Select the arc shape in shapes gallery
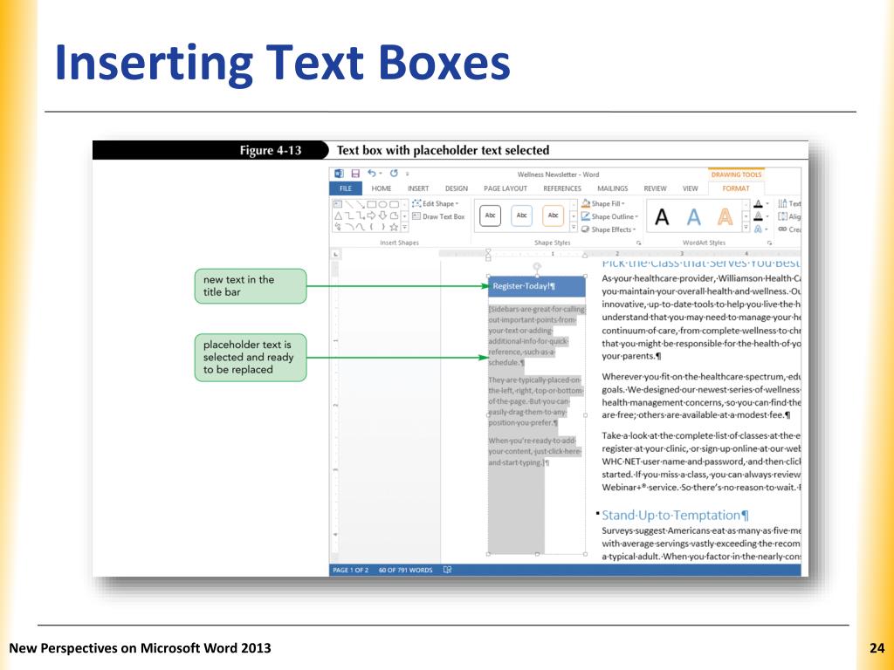 click(349, 227)
